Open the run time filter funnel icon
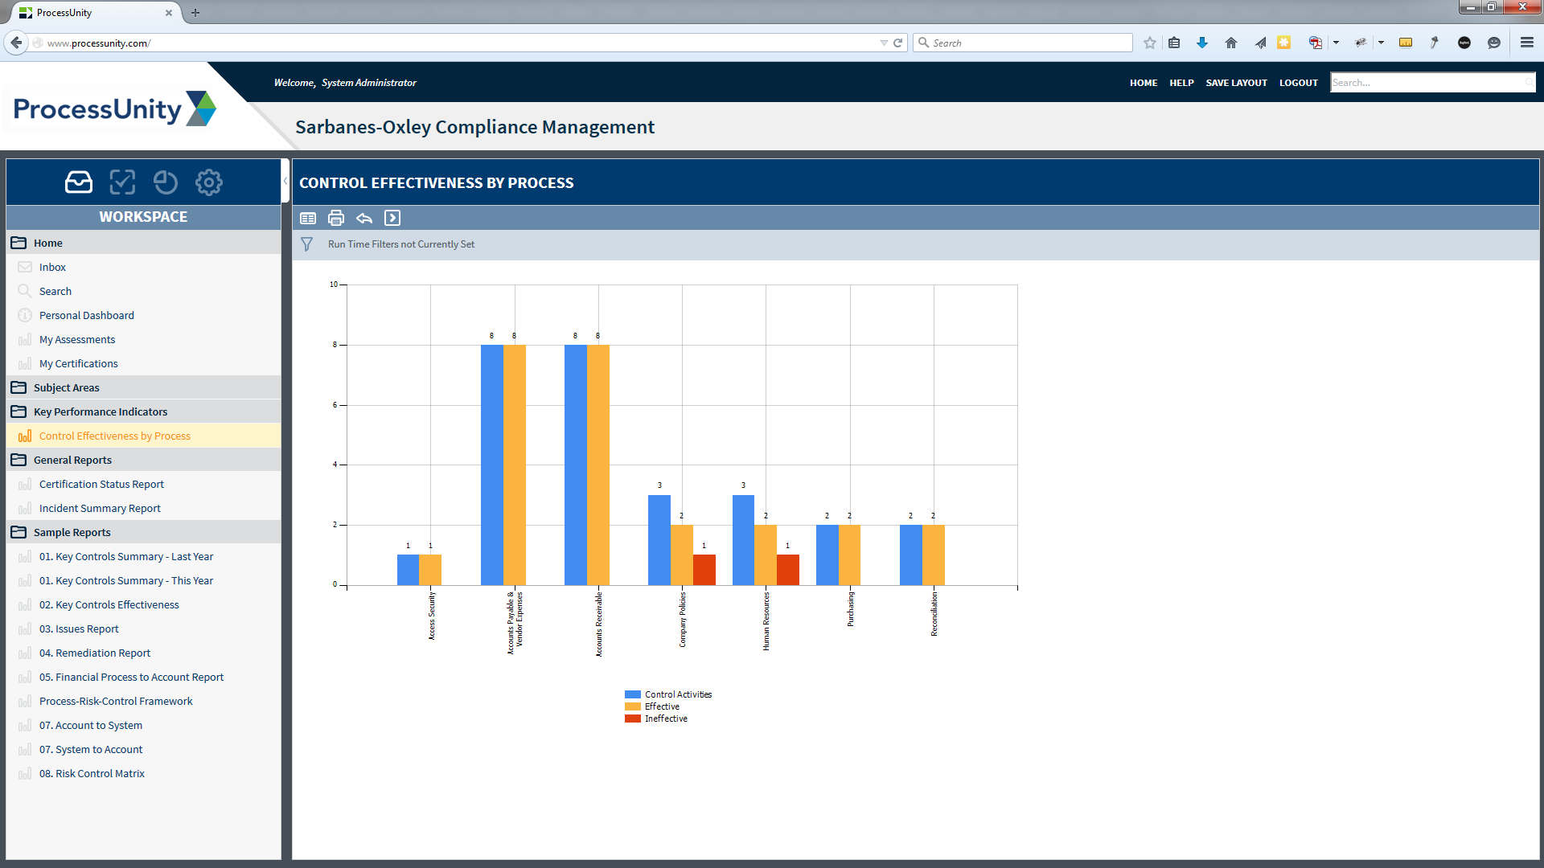Viewport: 1544px width, 868px height. click(x=307, y=244)
